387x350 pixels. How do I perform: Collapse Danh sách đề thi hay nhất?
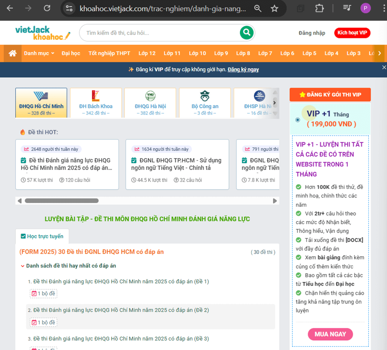tap(23, 266)
